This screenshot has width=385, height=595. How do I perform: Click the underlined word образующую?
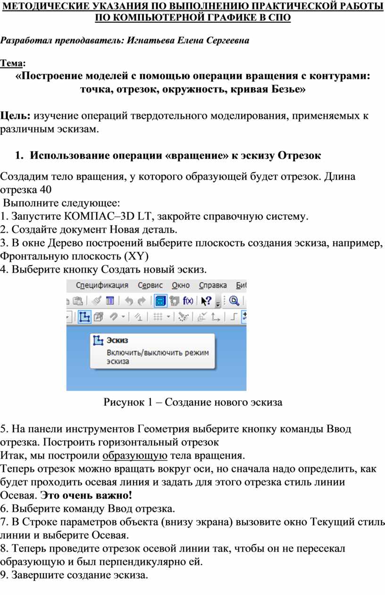[x=135, y=456]
